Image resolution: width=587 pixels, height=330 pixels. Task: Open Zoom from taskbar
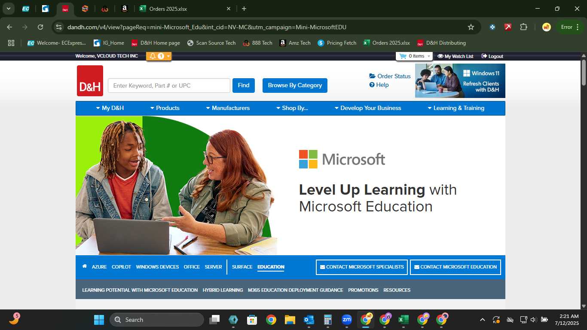[347, 320]
